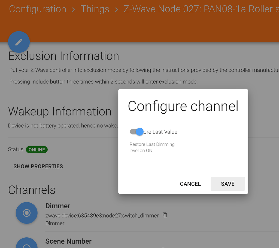Screen dimensions: 279x248
Task: Open Things from the breadcrumb
Action: 95,9
